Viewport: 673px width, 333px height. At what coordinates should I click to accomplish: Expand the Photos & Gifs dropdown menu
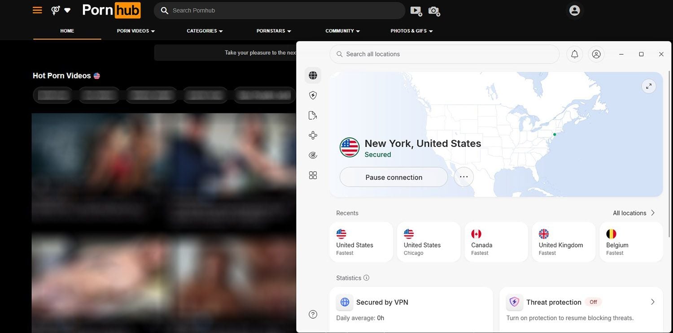[x=411, y=31]
